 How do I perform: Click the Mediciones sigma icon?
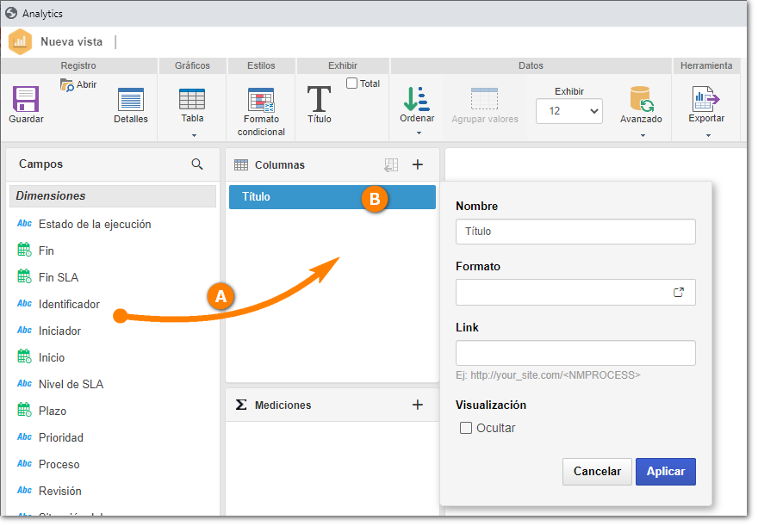[240, 405]
